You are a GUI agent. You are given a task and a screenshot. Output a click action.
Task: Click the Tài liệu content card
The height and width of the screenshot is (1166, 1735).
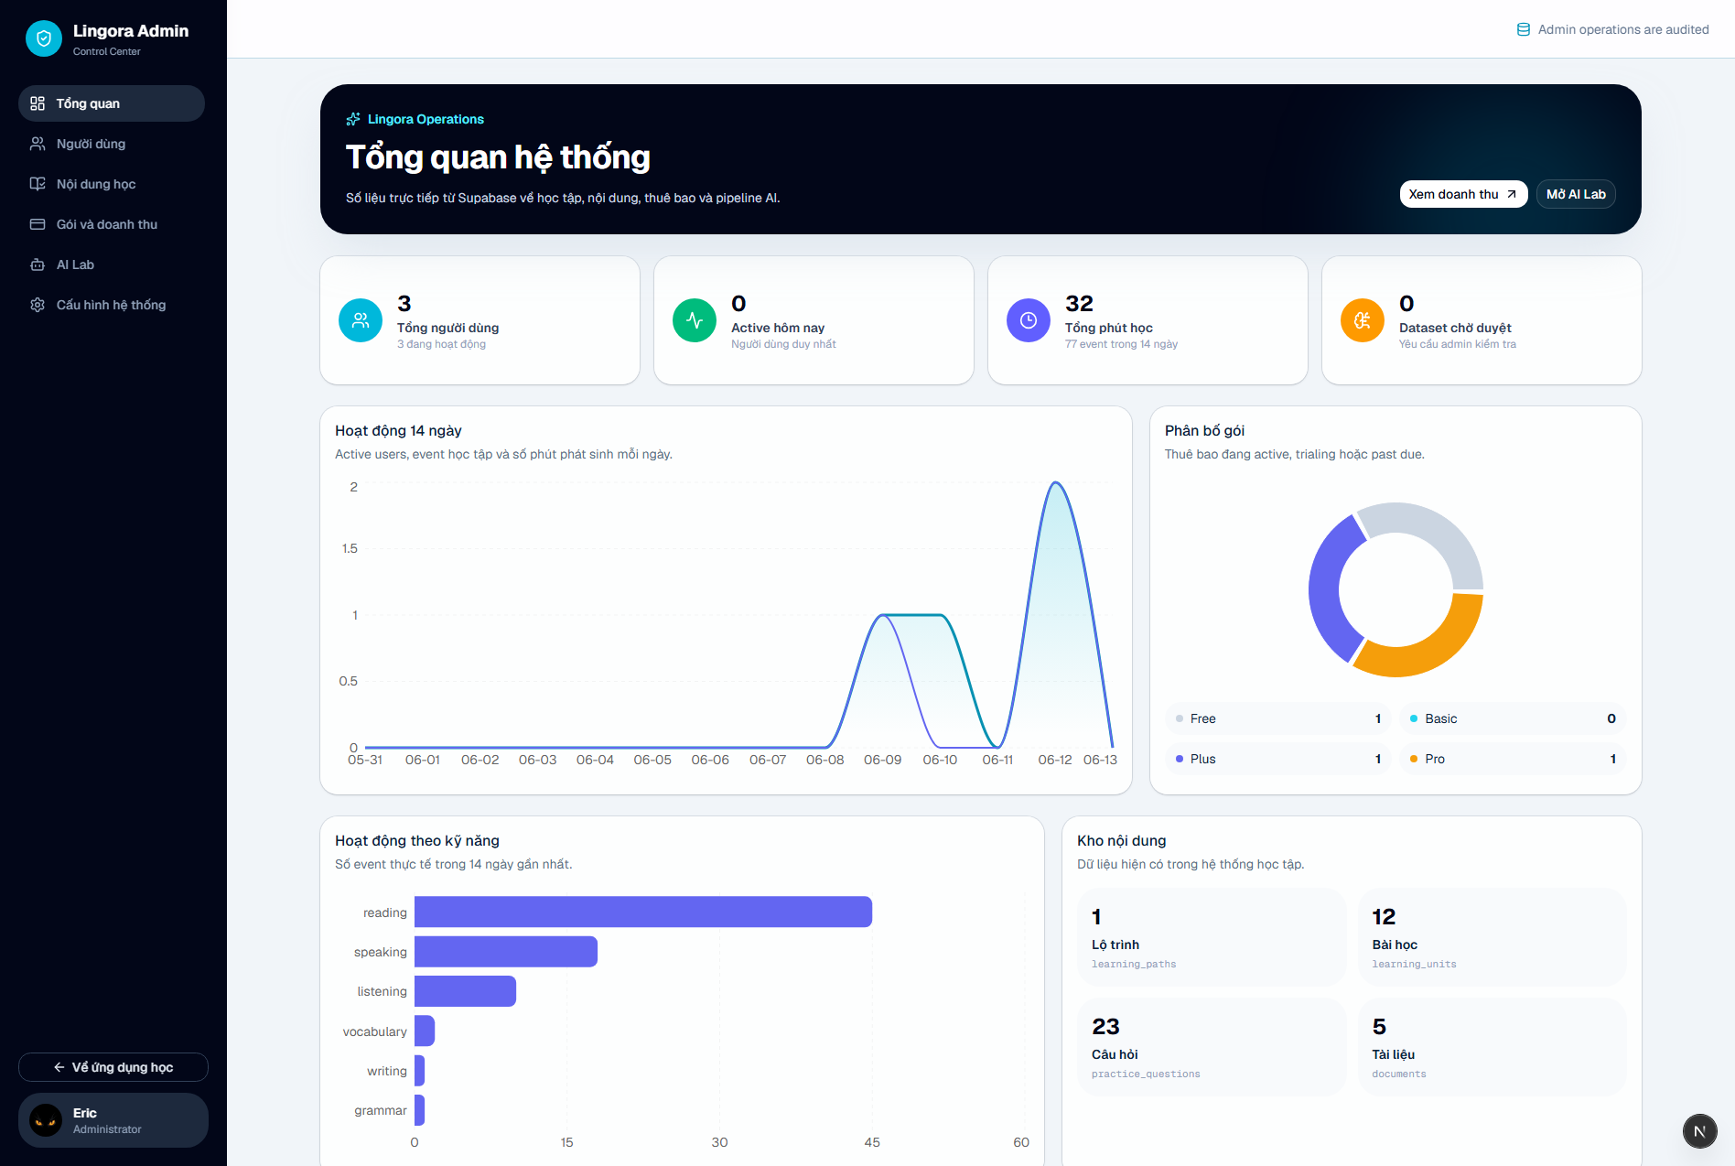click(x=1492, y=1047)
